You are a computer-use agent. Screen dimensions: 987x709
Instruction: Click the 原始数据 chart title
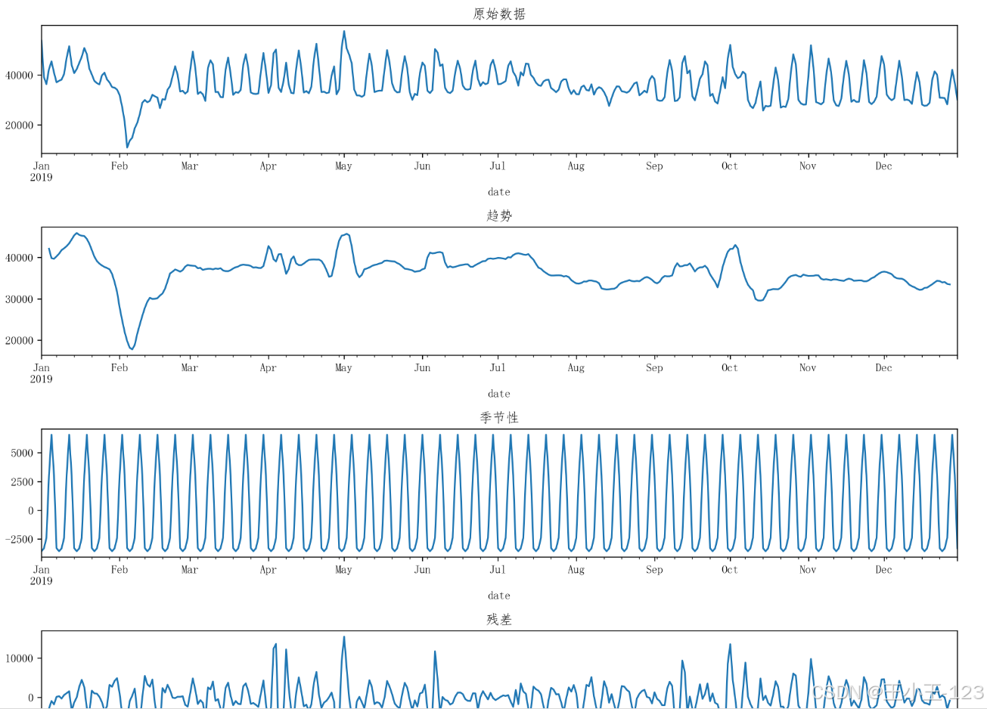tap(499, 14)
